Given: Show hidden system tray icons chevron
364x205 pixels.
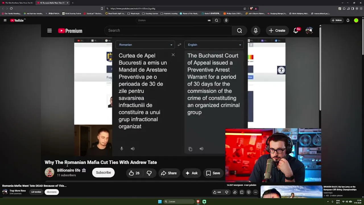Looking at the screenshot, I should [x=328, y=202].
